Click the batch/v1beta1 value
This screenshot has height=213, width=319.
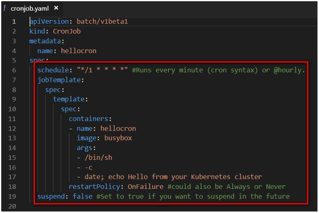pyautogui.click(x=102, y=22)
